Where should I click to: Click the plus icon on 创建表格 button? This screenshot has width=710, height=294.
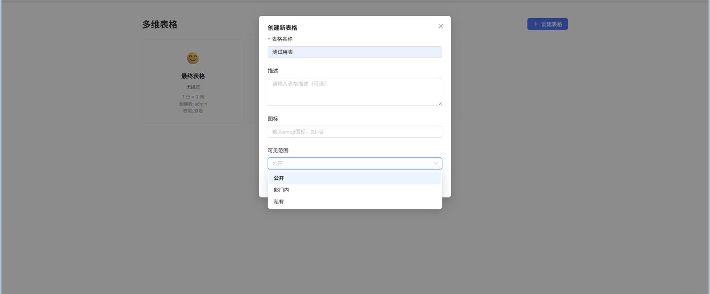pyautogui.click(x=535, y=24)
